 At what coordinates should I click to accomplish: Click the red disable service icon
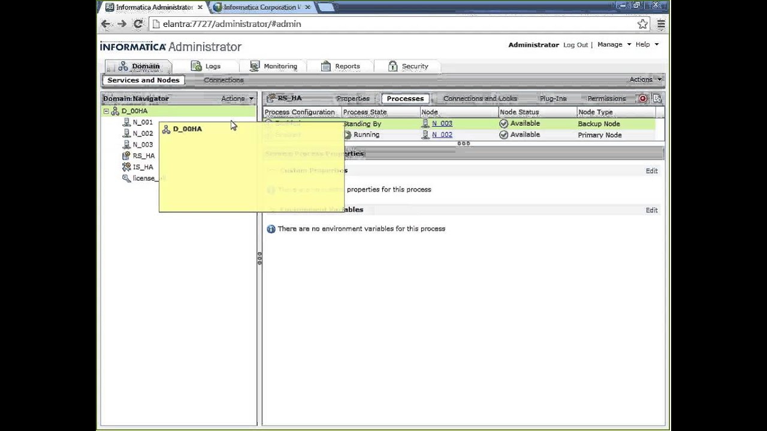coord(643,99)
